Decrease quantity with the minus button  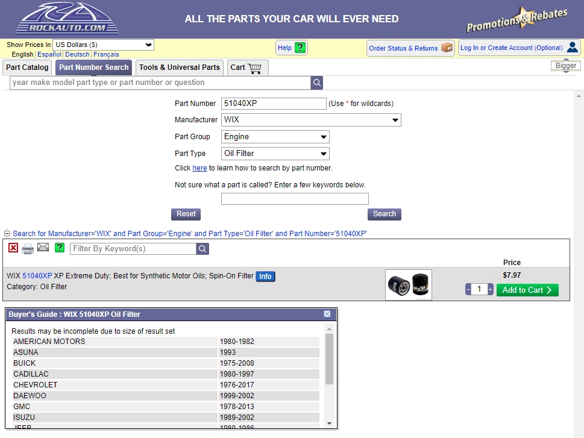pyautogui.click(x=468, y=289)
